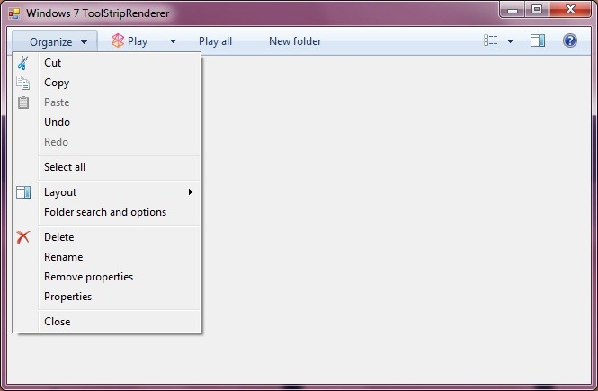598x391 pixels.
Task: Click the New folder button
Action: click(x=295, y=41)
